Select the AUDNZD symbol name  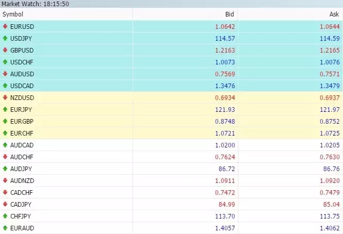click(x=22, y=180)
